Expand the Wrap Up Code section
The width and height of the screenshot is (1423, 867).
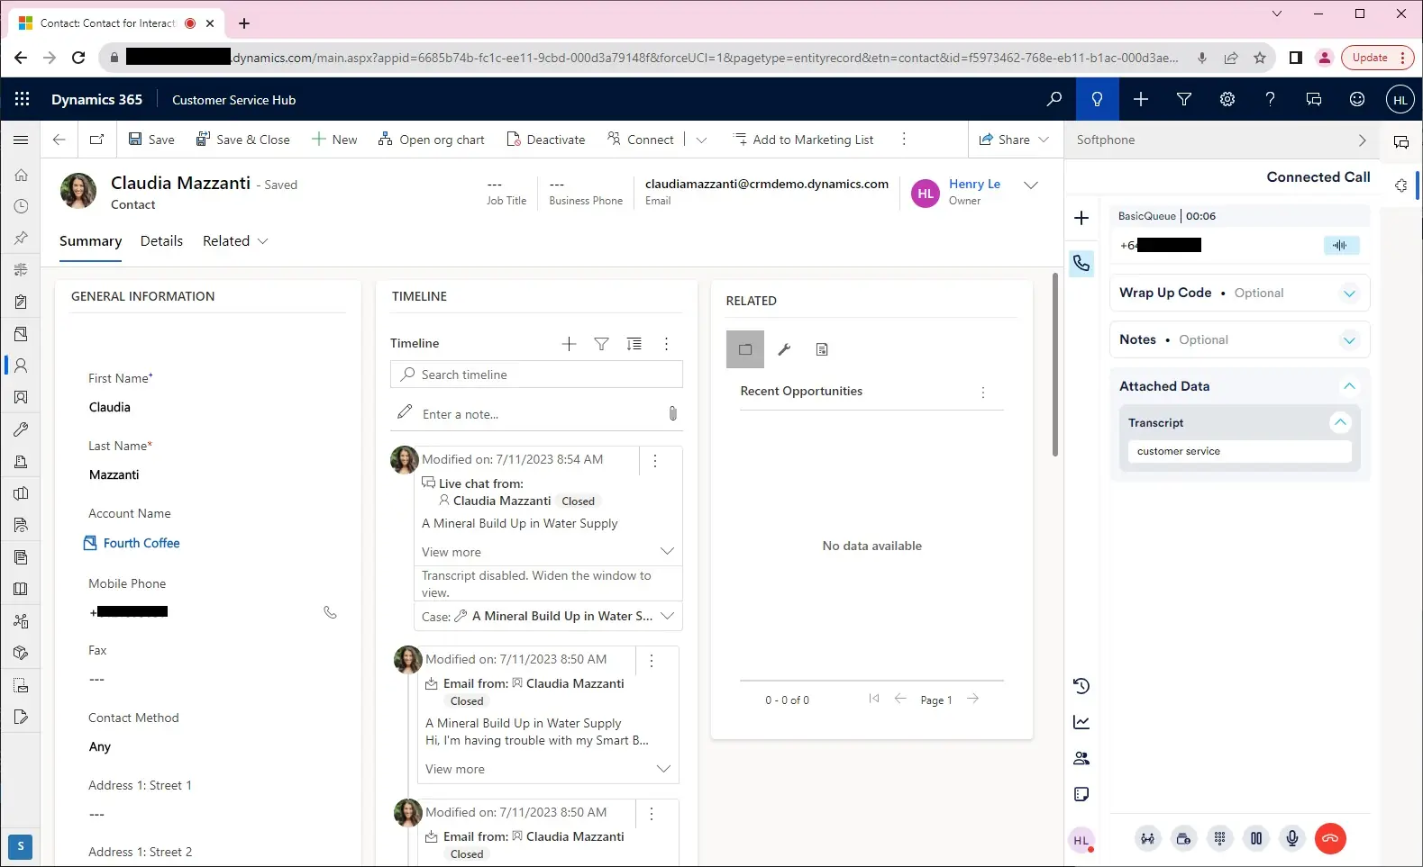tap(1349, 294)
